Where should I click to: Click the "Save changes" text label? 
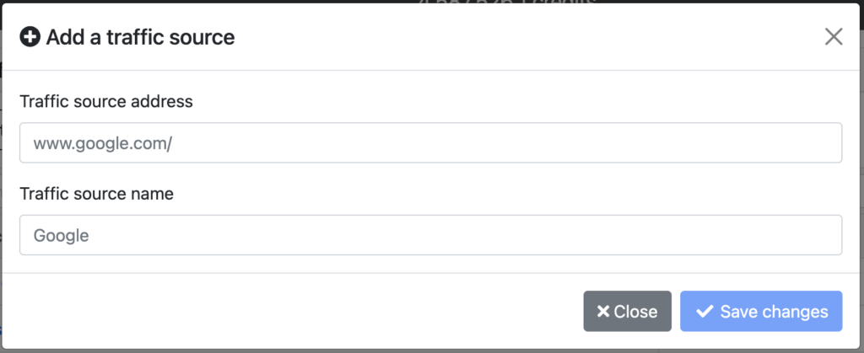click(775, 312)
